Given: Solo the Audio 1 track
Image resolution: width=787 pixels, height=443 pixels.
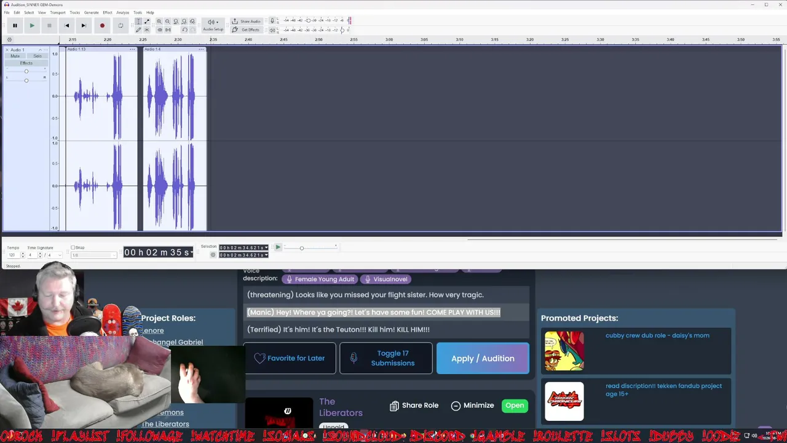Looking at the screenshot, I should [x=38, y=56].
